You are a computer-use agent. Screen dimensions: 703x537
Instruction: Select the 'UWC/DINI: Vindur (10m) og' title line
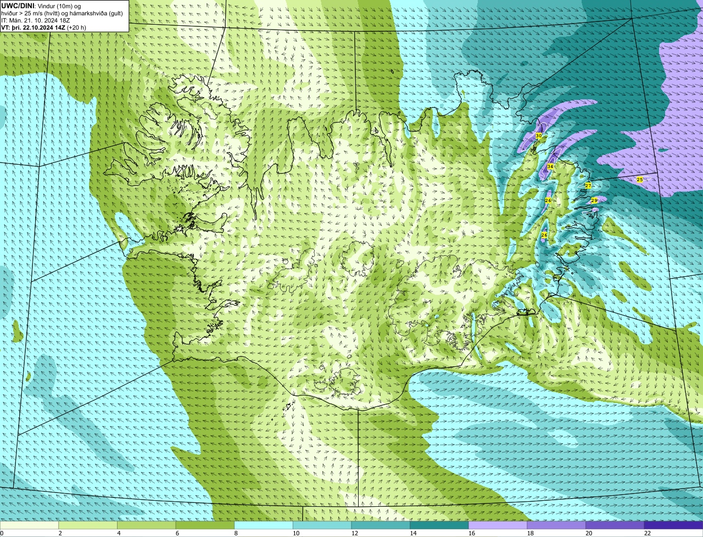pos(41,5)
